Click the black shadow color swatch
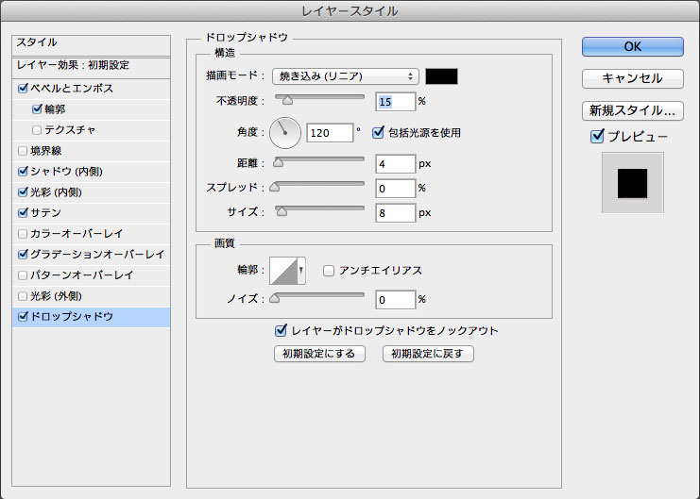The height and width of the screenshot is (499, 700). click(x=441, y=76)
